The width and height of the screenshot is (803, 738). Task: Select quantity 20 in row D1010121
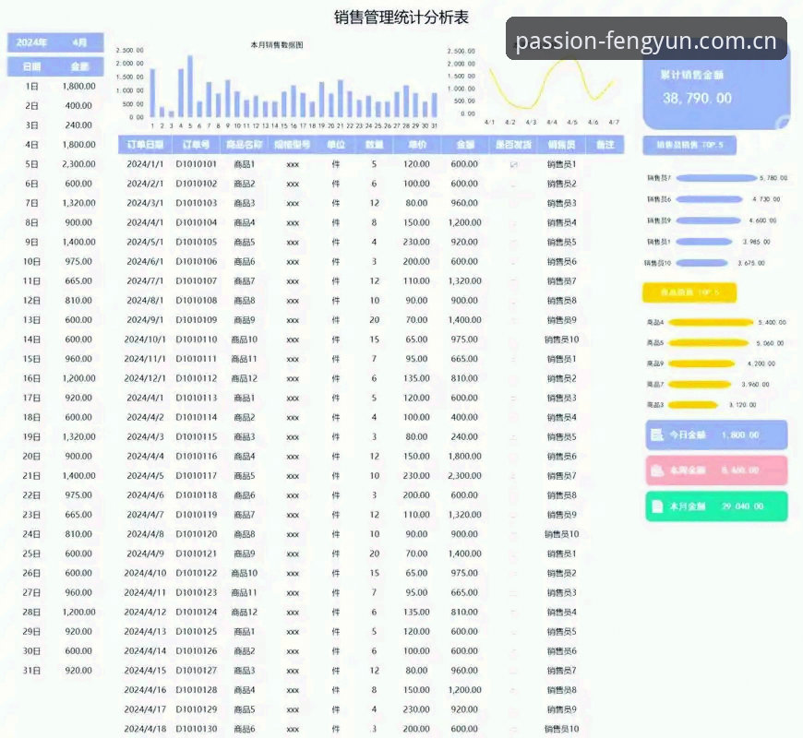(x=375, y=553)
